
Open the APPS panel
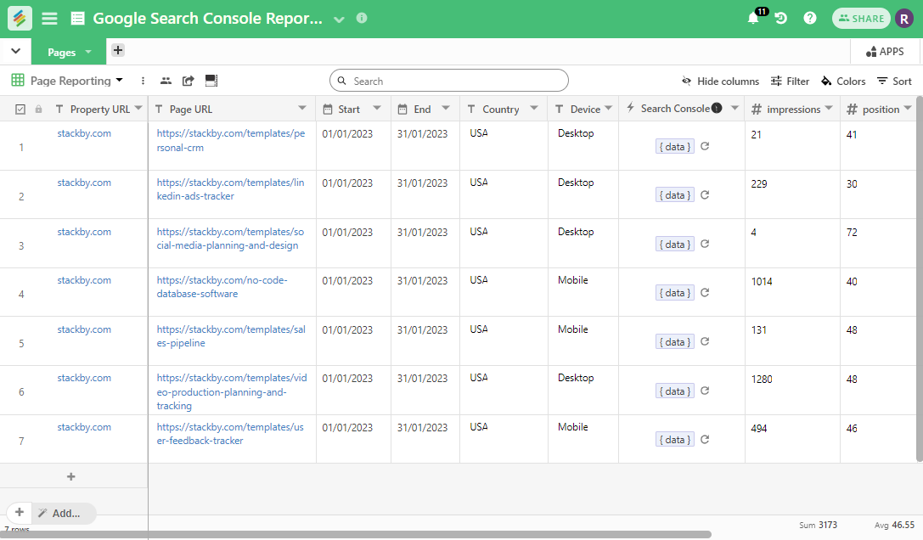click(885, 51)
